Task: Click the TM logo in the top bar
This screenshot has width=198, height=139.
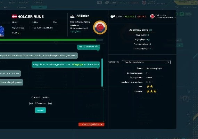Action: [x=99, y=2]
